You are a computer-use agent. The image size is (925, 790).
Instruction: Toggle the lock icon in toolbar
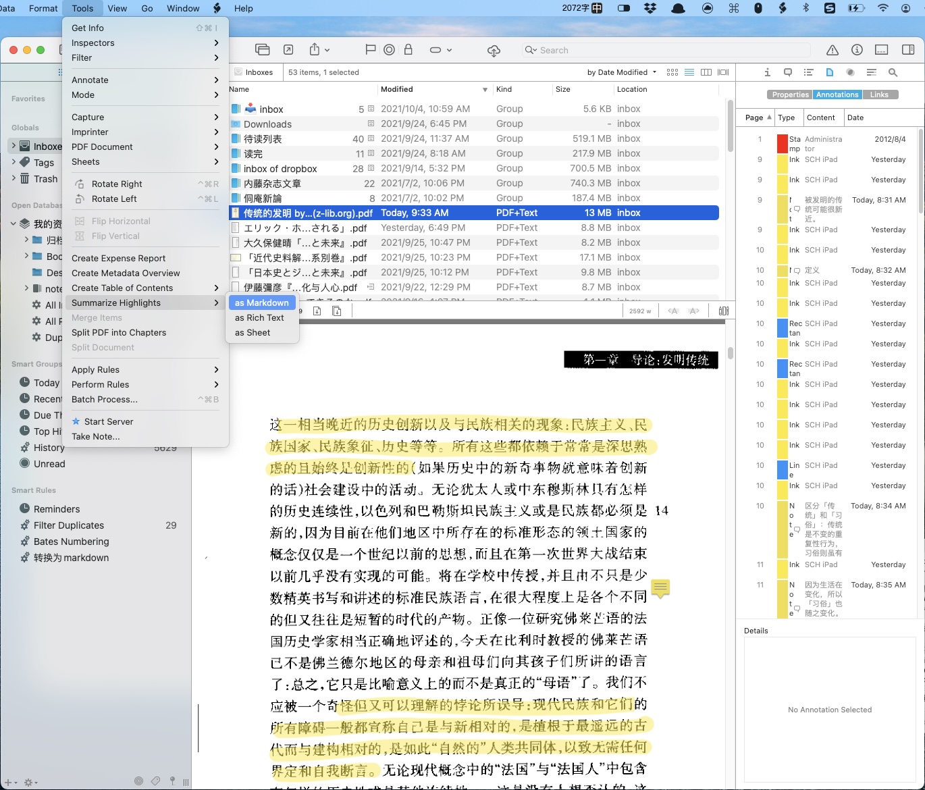(408, 50)
